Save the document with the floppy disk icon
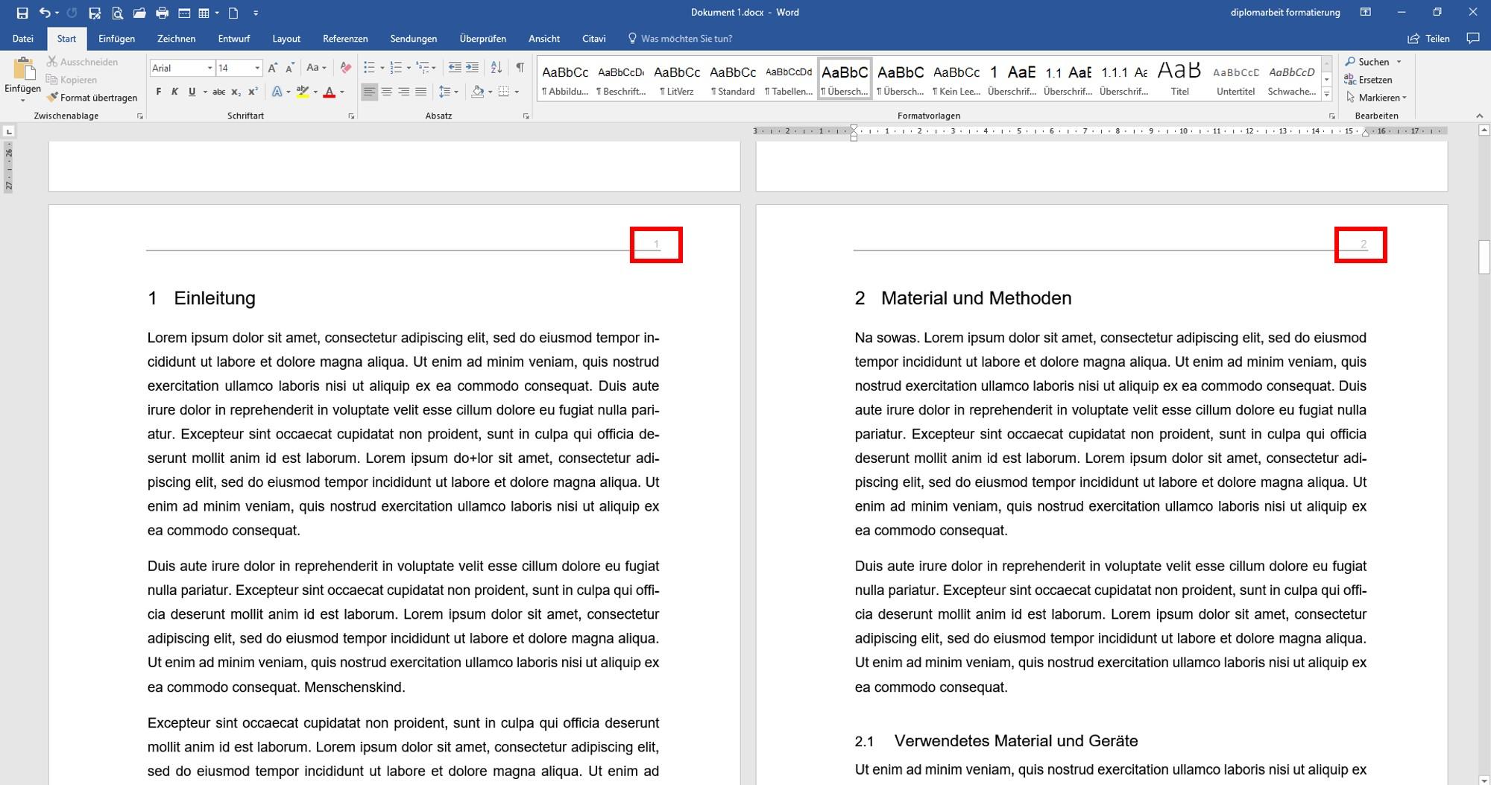 22,13
